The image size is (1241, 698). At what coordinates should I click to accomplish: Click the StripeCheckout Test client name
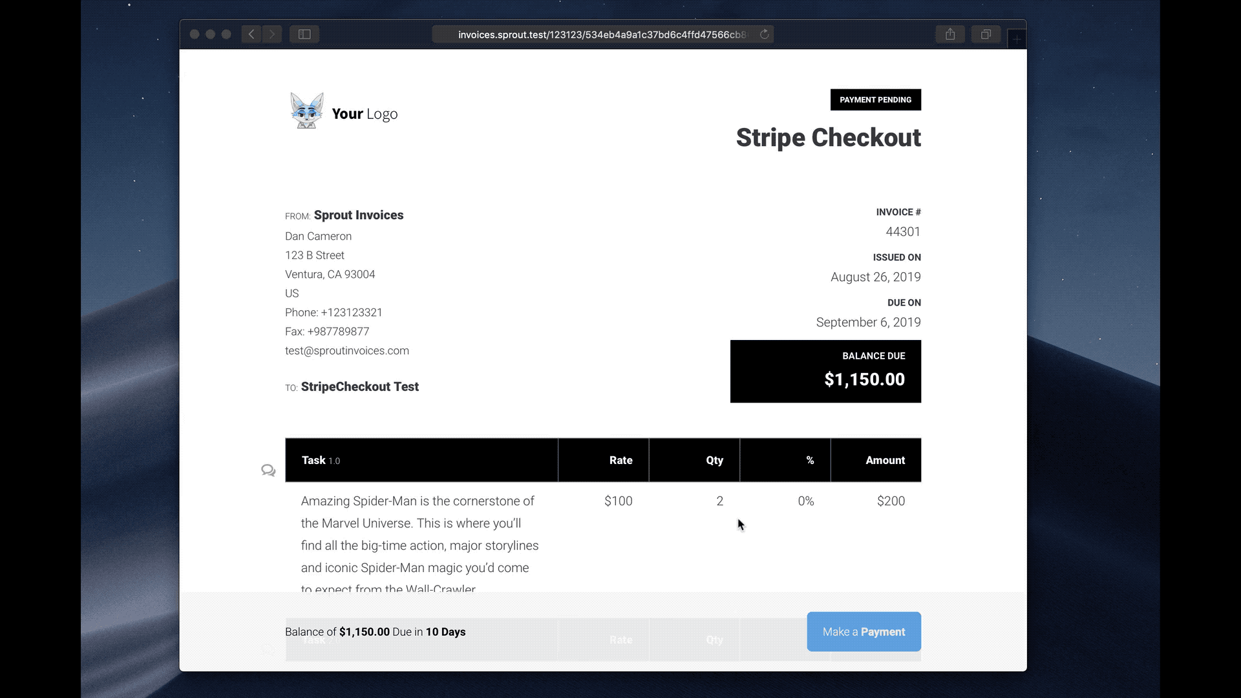(359, 387)
